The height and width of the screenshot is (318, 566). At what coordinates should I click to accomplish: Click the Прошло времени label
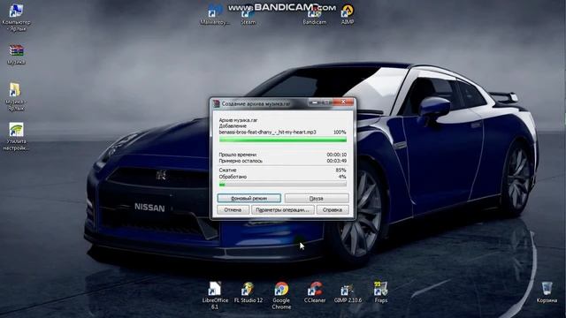(238, 155)
